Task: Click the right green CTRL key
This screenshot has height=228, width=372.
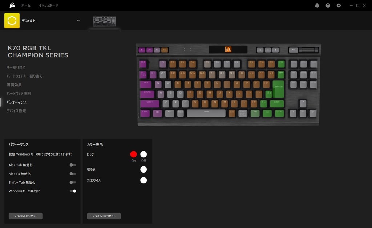Action: [x=279, y=113]
